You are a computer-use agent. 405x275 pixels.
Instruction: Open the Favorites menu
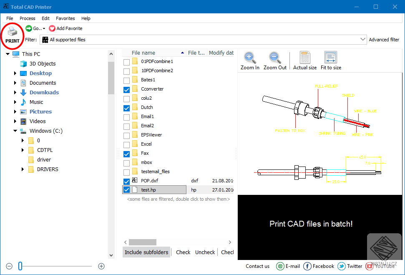65,18
